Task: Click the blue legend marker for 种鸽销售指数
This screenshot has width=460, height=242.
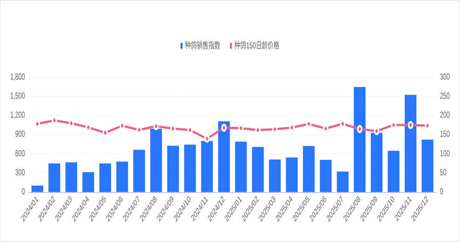Action: [181, 46]
